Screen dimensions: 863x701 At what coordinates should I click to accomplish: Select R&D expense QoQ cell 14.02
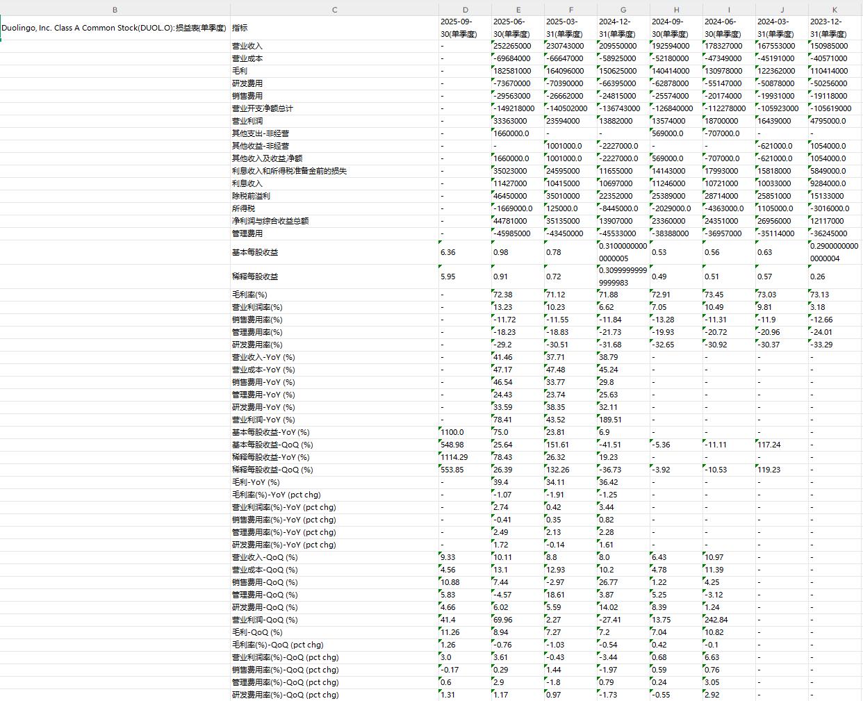pyautogui.click(x=623, y=607)
